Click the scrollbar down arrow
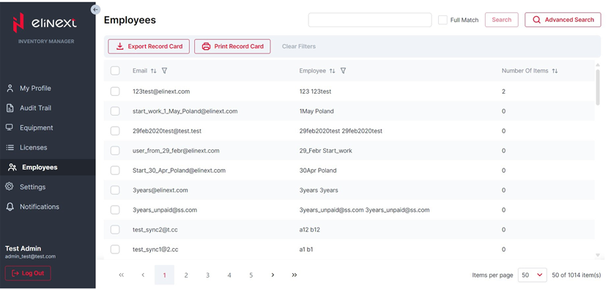The image size is (611, 290). pyautogui.click(x=598, y=255)
